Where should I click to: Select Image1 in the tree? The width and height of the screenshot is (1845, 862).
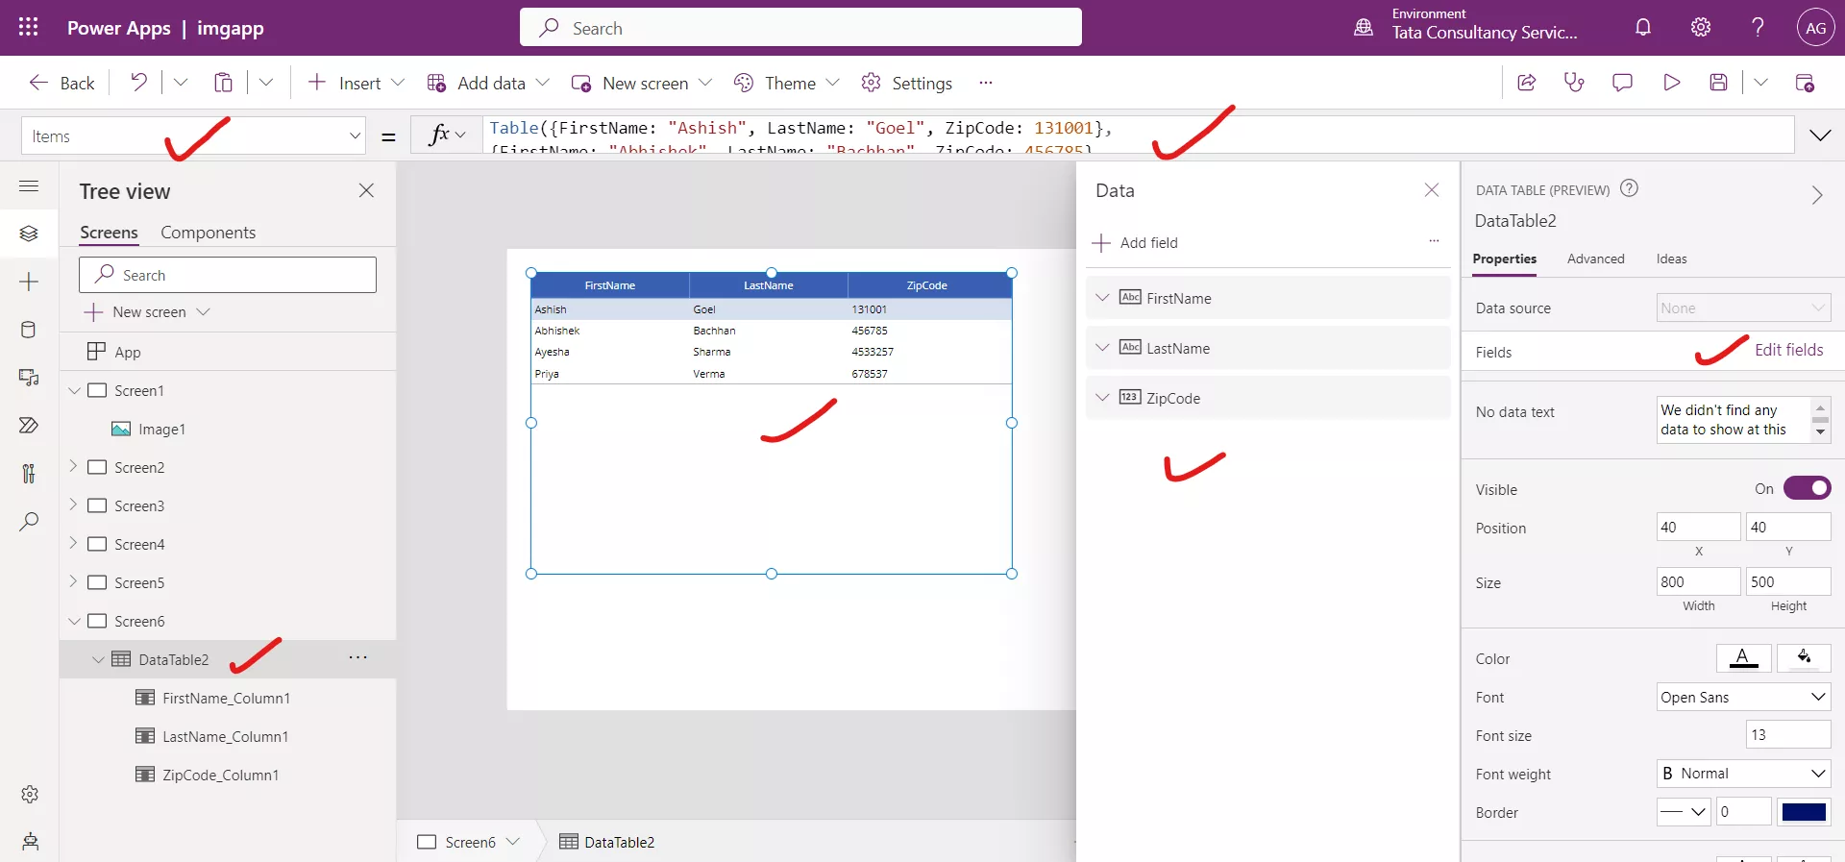[161, 429]
